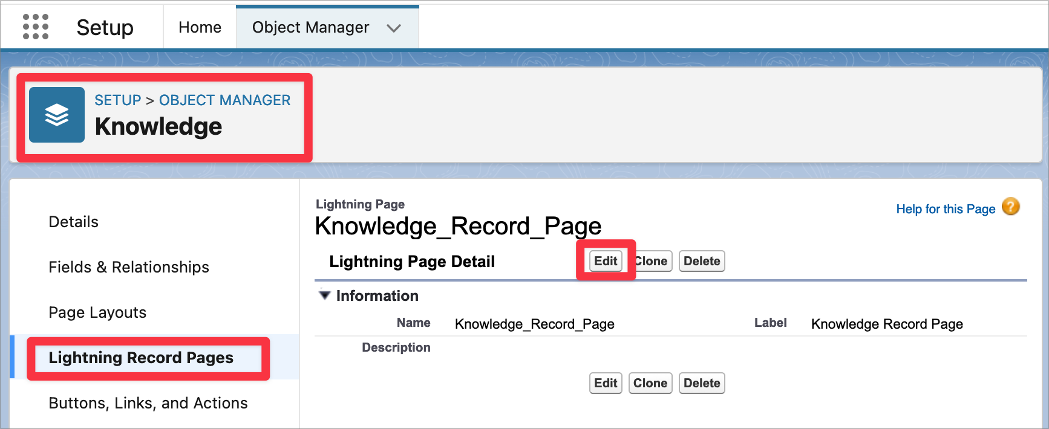This screenshot has height=429, width=1049.
Task: Open Help for this Page link
Action: click(x=945, y=209)
